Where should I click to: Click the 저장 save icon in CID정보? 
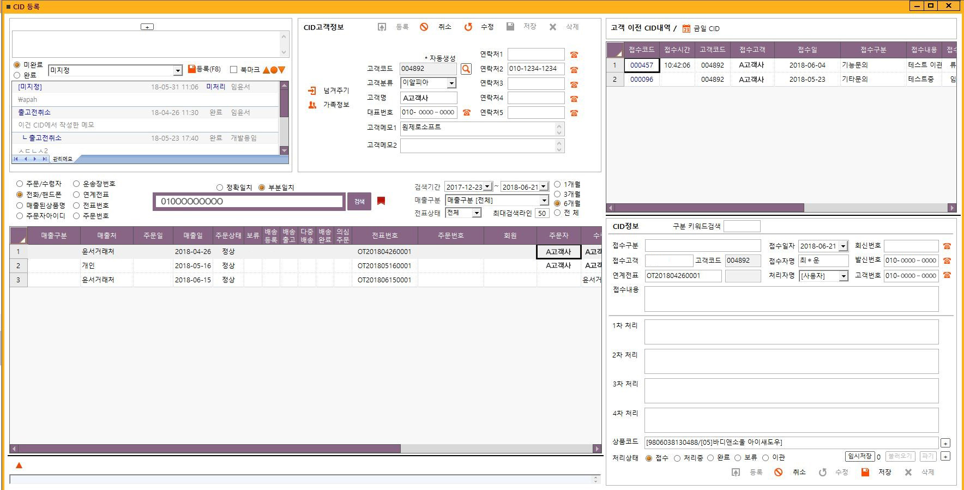coord(865,472)
